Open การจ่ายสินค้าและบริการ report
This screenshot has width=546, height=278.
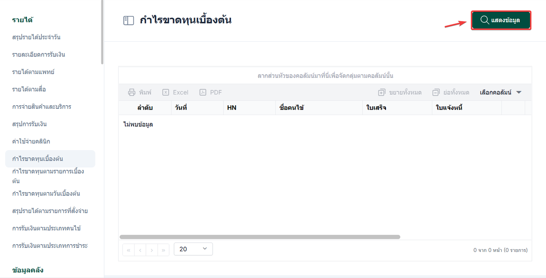42,106
